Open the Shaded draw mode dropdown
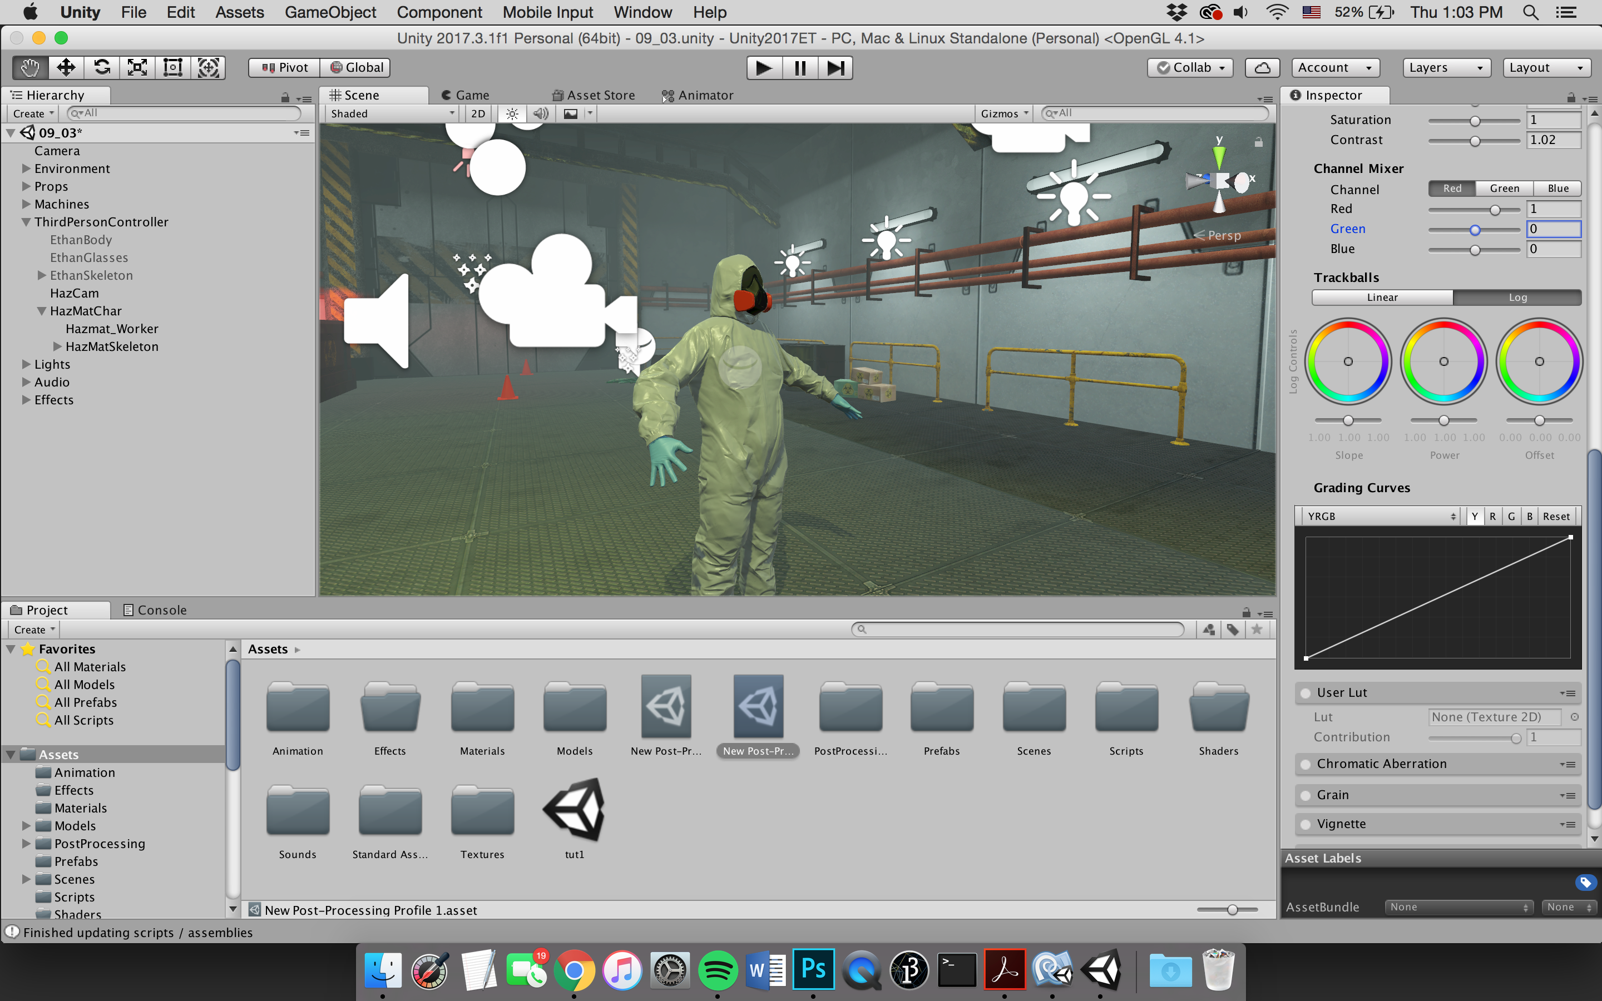This screenshot has height=1001, width=1602. (392, 113)
